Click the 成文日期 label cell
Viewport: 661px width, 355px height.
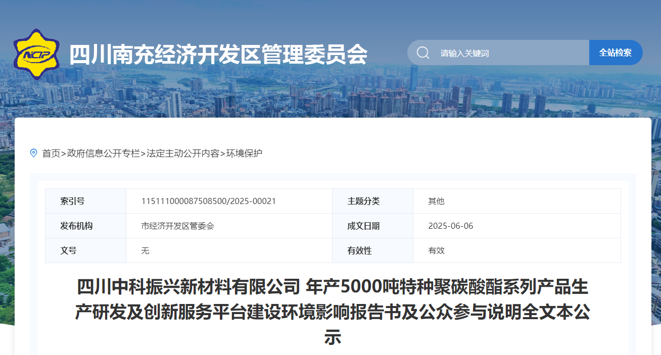373,226
